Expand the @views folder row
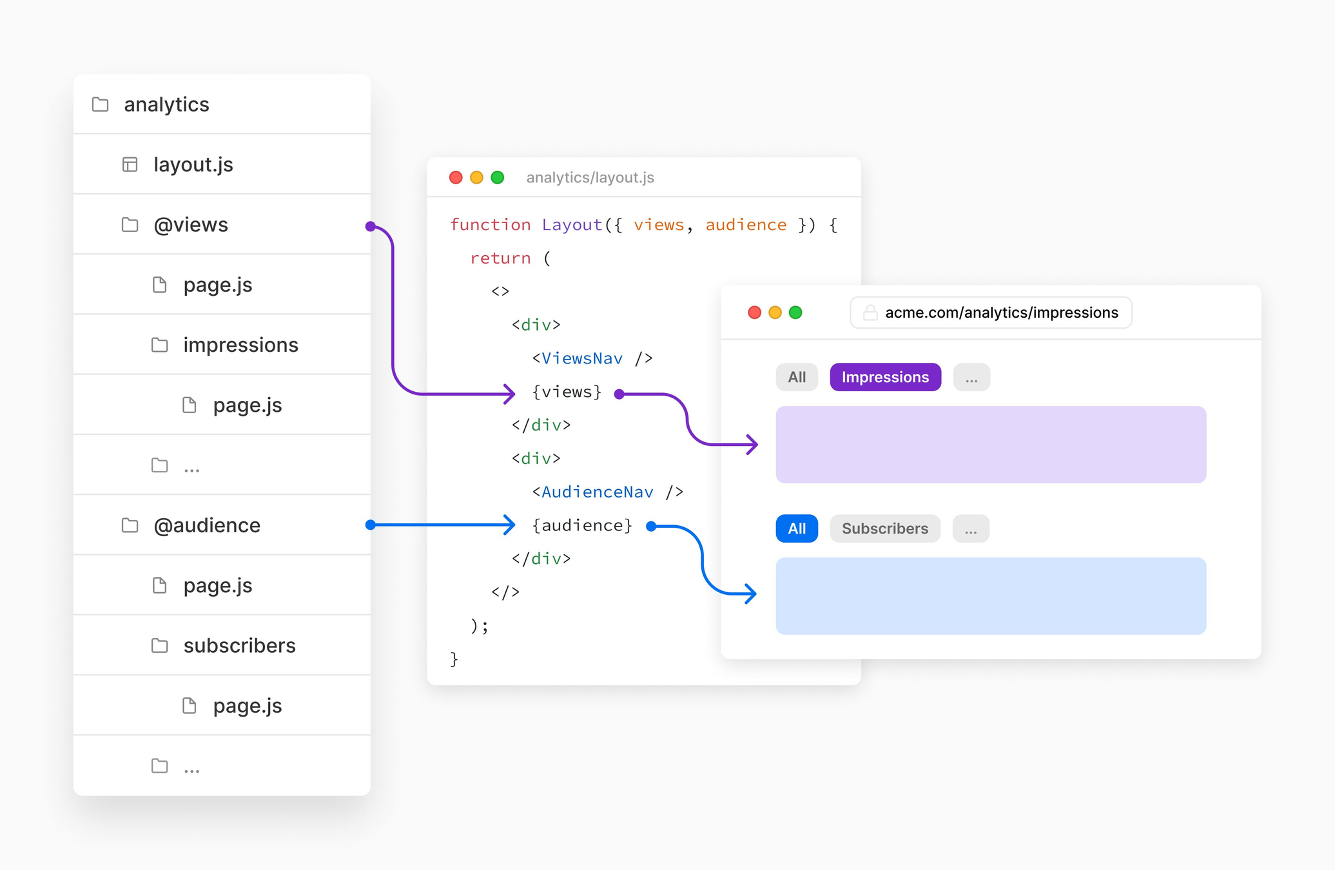This screenshot has height=870, width=1335. click(x=191, y=225)
